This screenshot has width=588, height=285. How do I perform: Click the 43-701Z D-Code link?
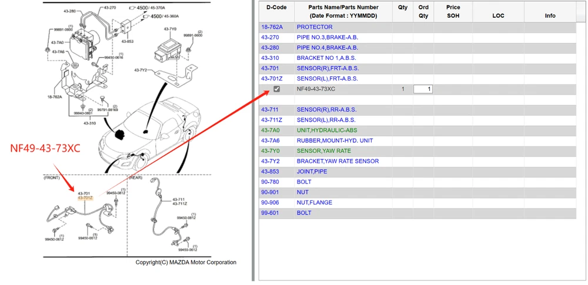271,79
